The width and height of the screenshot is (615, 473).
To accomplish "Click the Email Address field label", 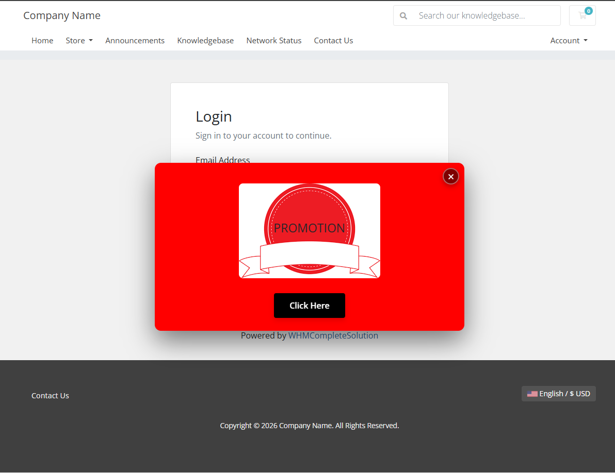I will click(x=222, y=159).
